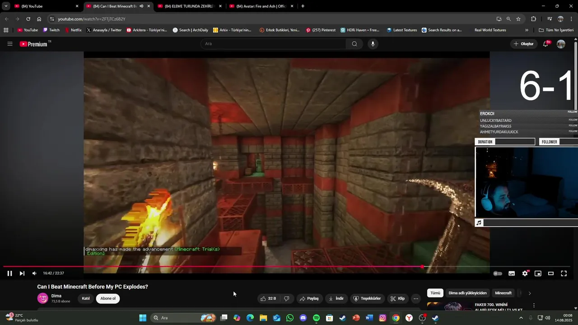Toggle the autoplay switch in the player
This screenshot has width=578, height=325.
tap(498, 273)
